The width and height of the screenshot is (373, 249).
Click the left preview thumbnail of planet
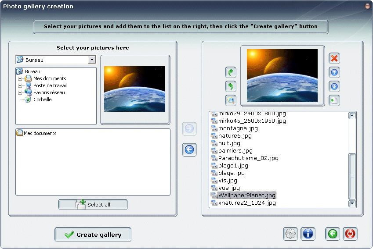[134, 89]
